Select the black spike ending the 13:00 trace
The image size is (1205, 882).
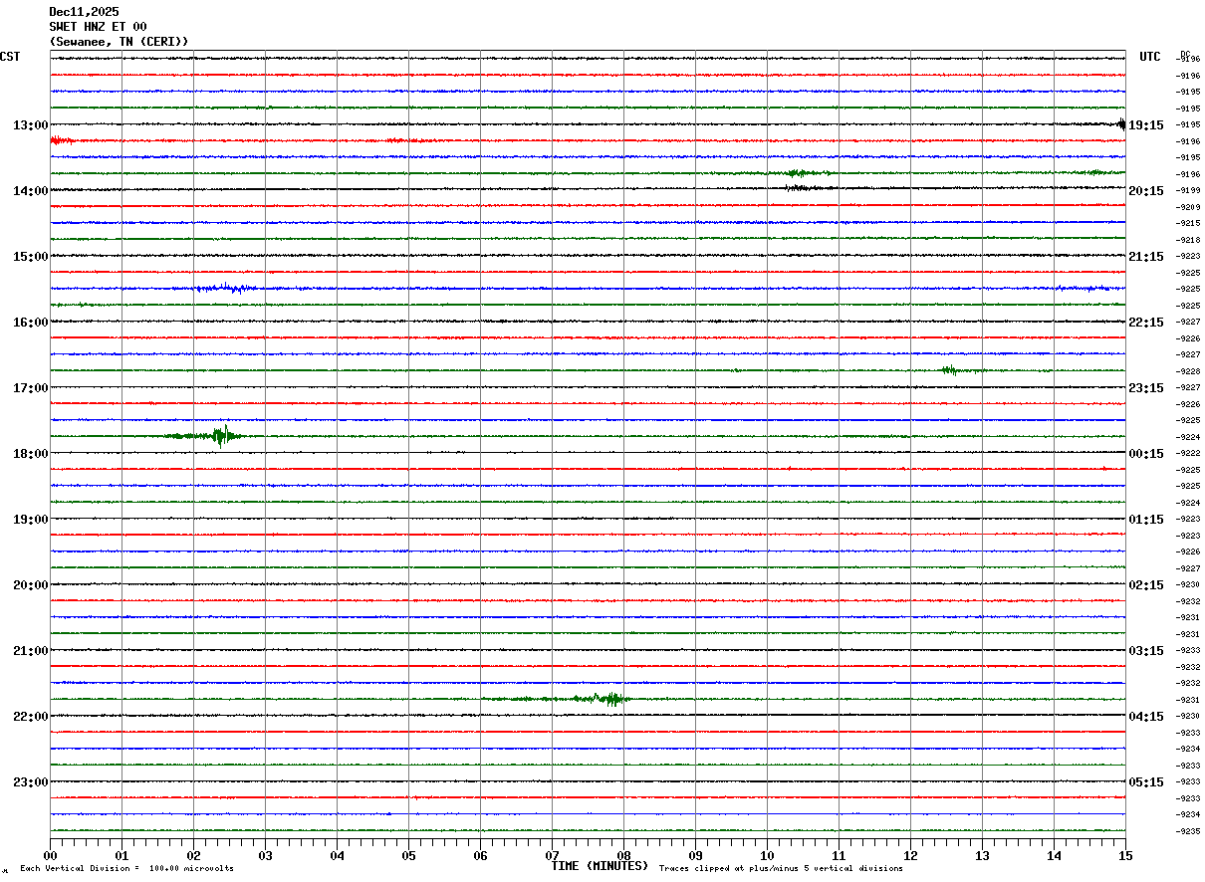(1121, 124)
